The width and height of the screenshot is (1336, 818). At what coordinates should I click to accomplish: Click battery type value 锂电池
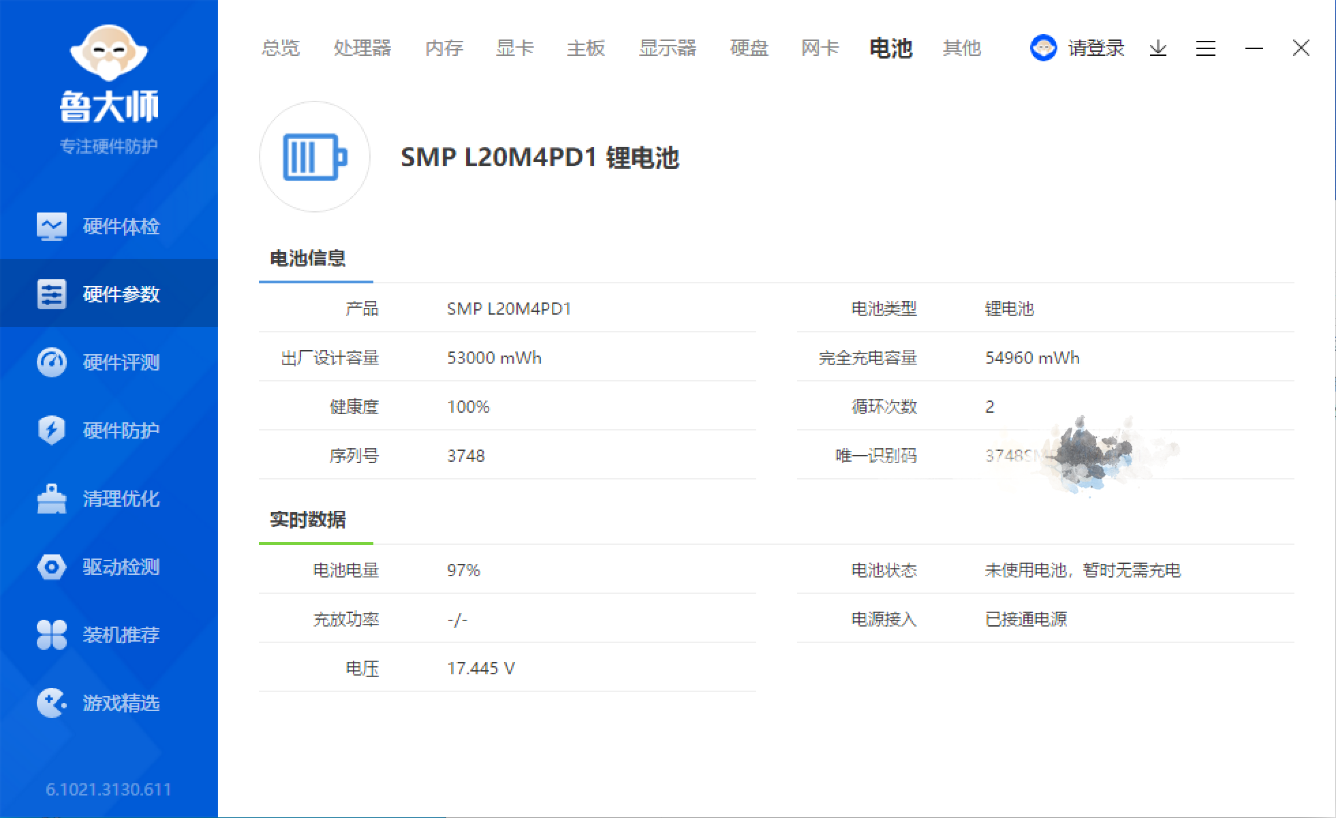(1010, 309)
